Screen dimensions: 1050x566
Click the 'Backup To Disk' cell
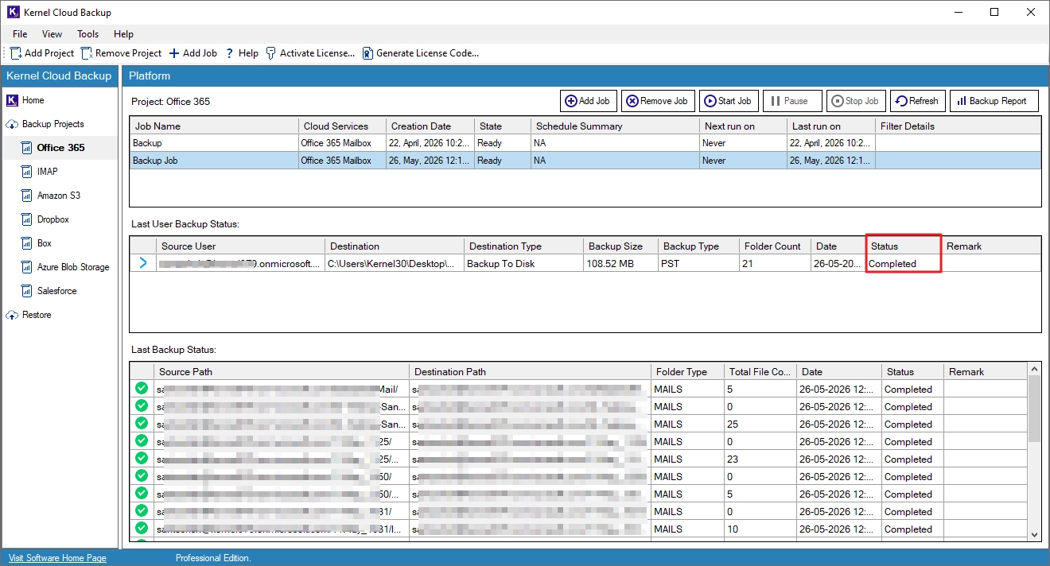point(523,264)
